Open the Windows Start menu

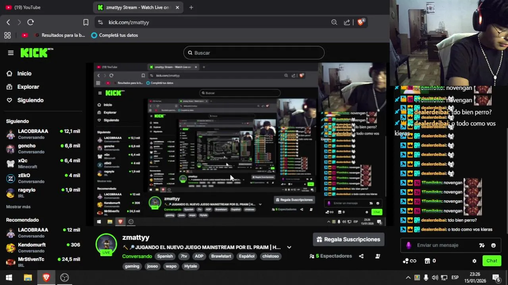point(9,277)
